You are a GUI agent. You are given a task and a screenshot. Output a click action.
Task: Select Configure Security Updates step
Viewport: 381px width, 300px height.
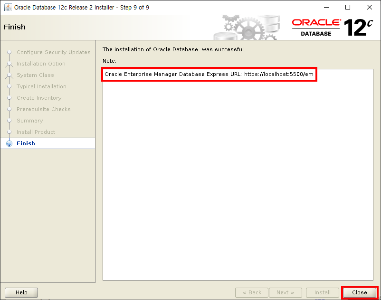tap(54, 52)
